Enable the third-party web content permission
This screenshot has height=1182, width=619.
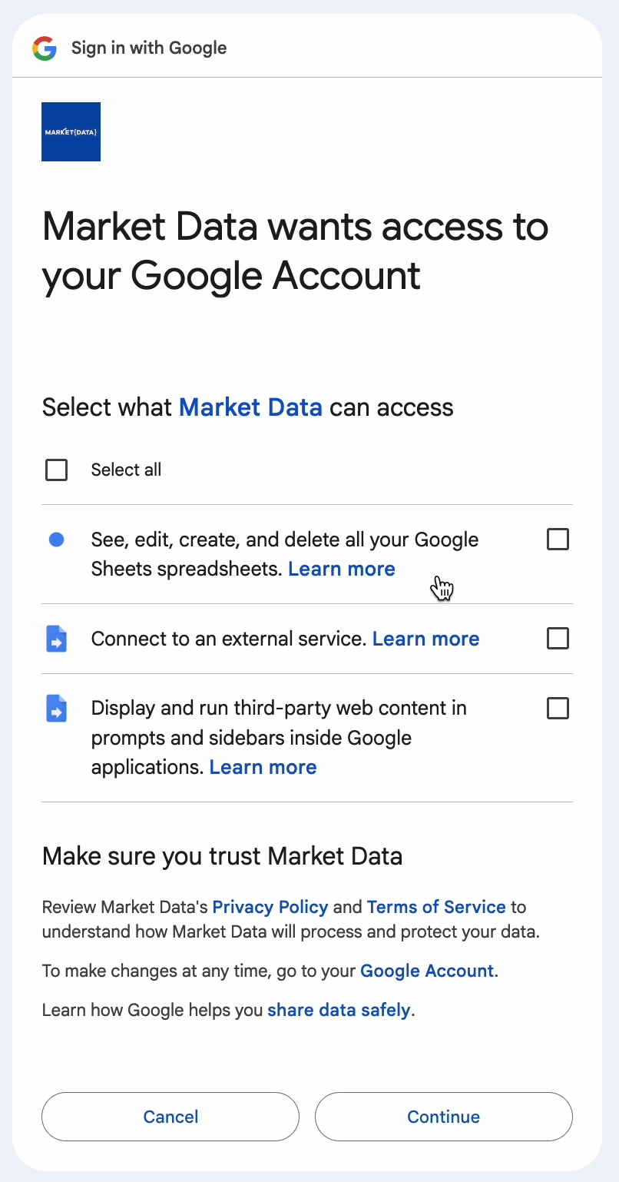558,708
